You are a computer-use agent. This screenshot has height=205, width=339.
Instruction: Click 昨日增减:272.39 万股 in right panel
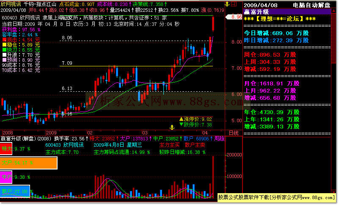point(276,41)
